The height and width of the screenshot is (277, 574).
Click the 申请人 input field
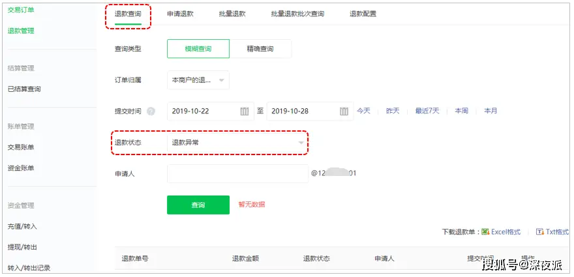pyautogui.click(x=237, y=173)
